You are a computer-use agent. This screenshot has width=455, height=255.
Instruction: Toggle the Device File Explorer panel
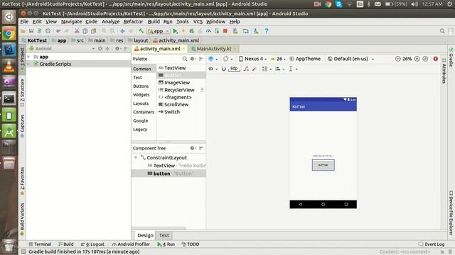[451, 212]
